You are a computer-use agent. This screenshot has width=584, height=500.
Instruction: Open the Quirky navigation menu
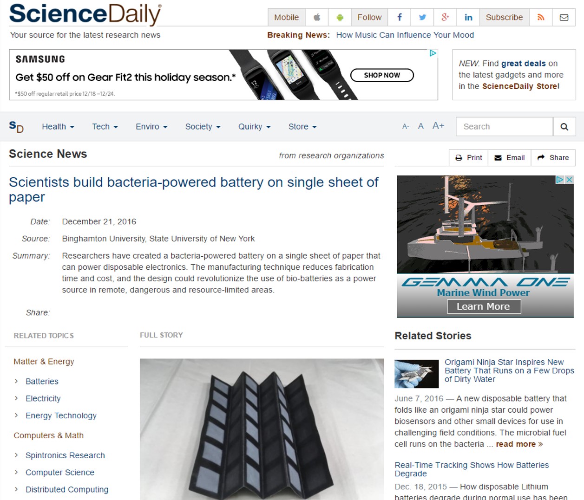click(x=254, y=127)
